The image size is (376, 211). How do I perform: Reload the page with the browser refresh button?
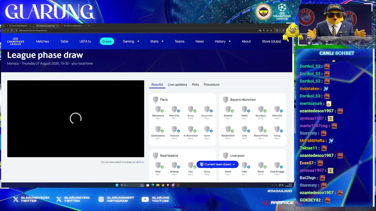point(12,30)
